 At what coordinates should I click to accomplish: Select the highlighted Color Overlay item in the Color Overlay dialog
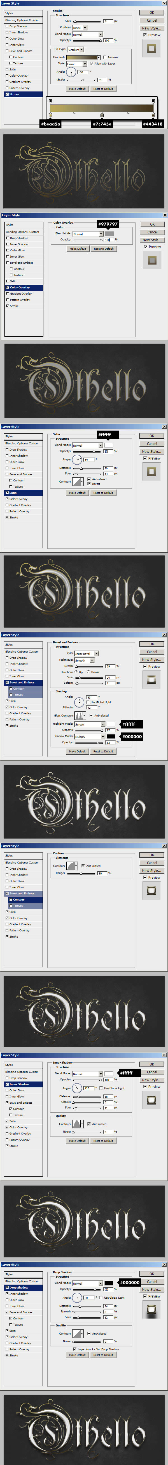[x=24, y=287]
